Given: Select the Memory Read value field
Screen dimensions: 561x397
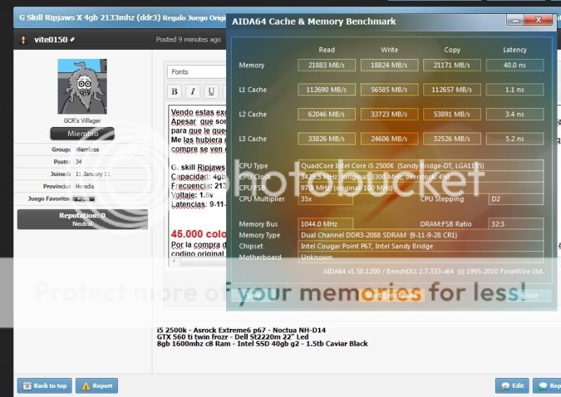Looking at the screenshot, I should coord(326,65).
